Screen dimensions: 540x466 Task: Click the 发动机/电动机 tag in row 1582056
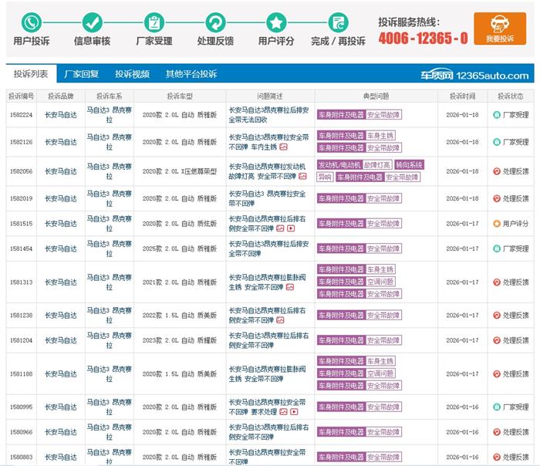coord(339,165)
